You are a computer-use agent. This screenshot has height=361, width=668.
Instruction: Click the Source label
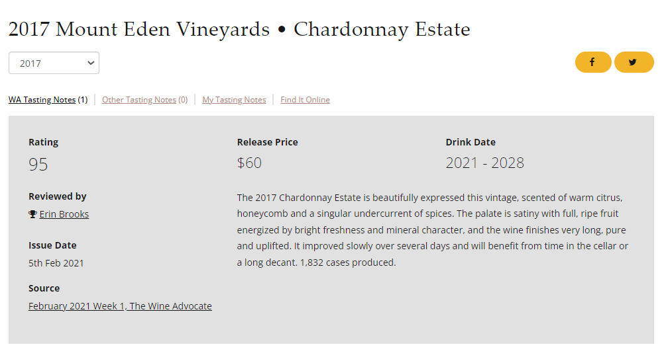[44, 288]
